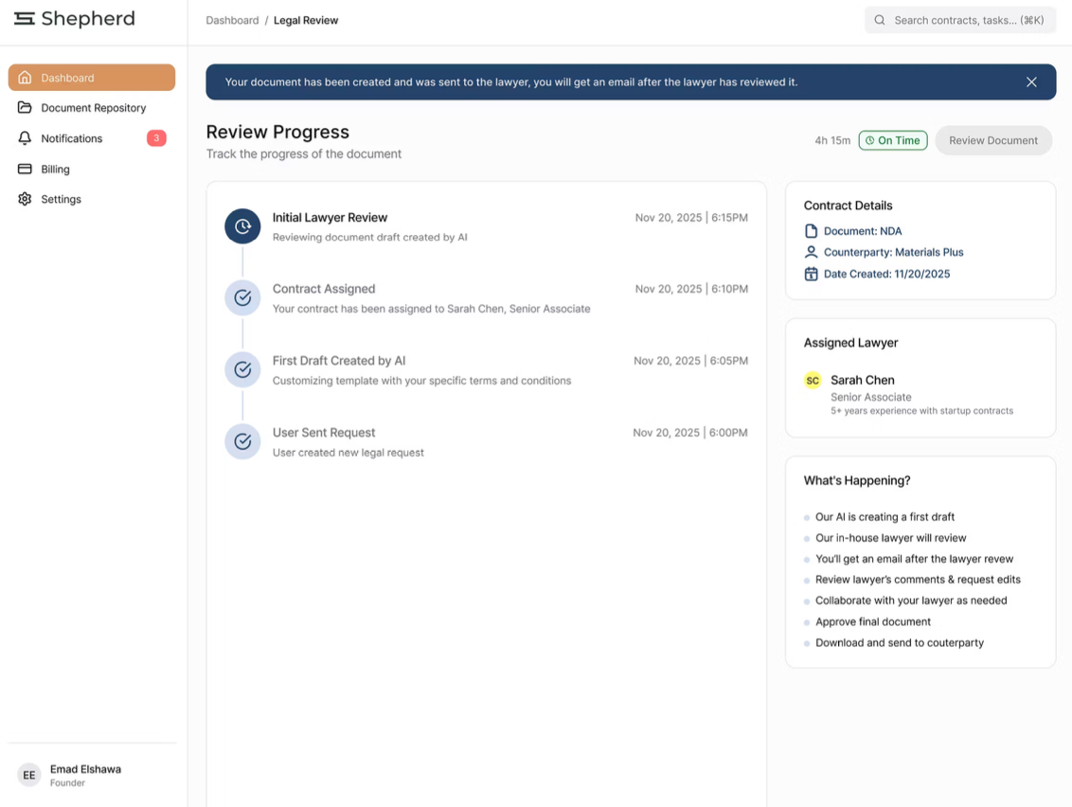This screenshot has width=1072, height=807.
Task: Open Notifications in the sidebar
Action: 92,138
